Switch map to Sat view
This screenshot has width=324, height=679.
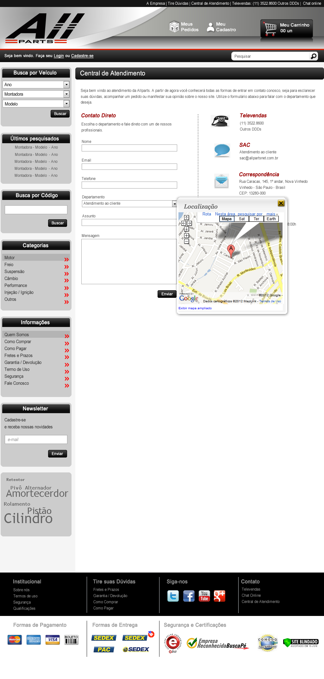[x=242, y=219]
